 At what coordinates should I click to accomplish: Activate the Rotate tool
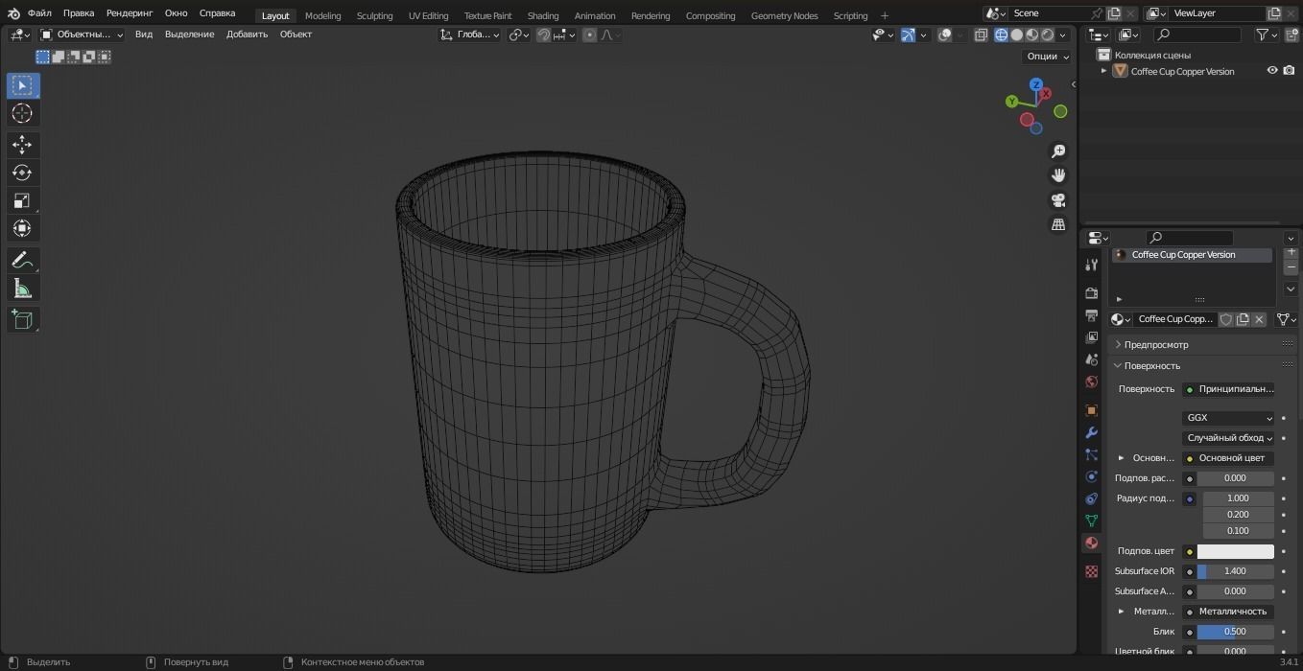pyautogui.click(x=23, y=173)
